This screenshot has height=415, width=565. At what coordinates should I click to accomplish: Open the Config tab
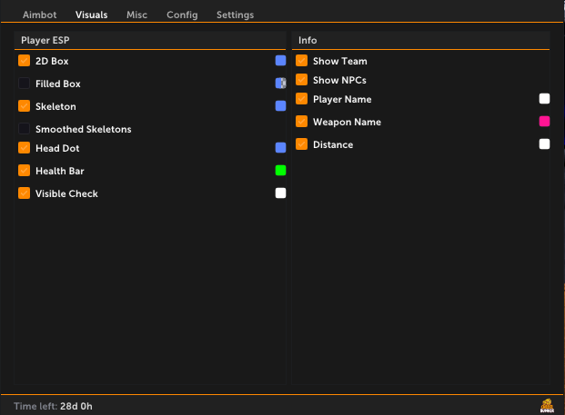click(182, 15)
